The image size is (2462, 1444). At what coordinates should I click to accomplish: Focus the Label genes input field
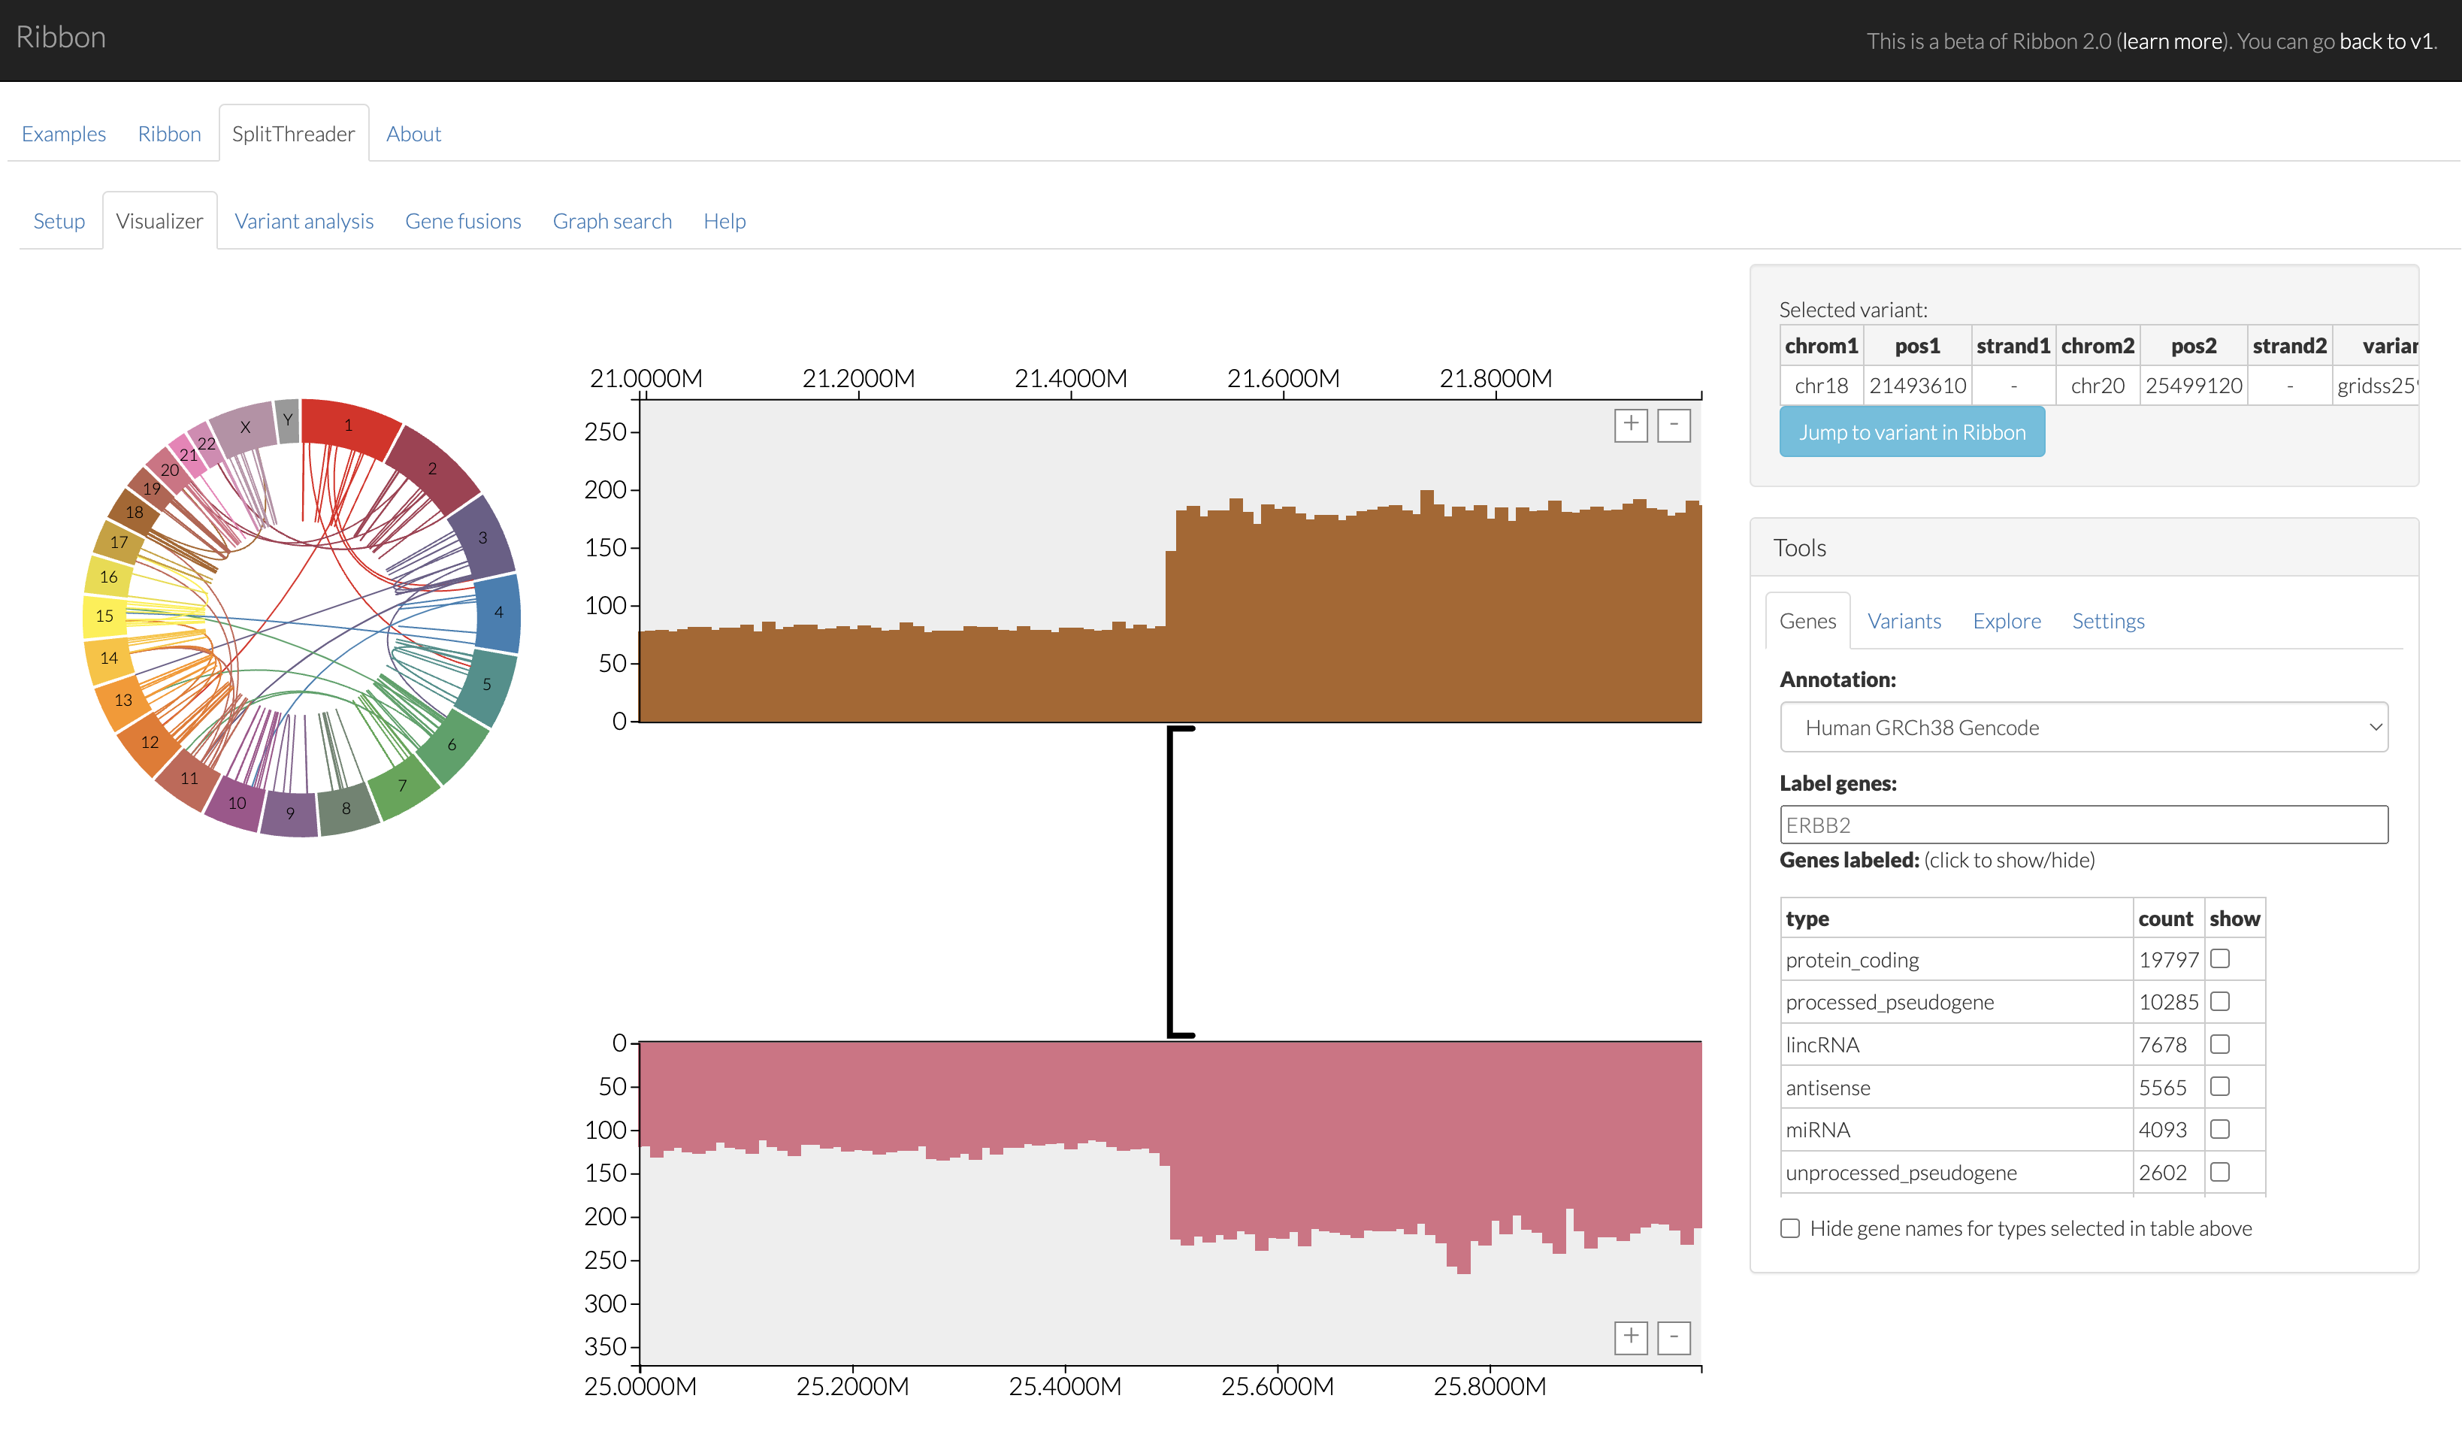tap(2083, 825)
